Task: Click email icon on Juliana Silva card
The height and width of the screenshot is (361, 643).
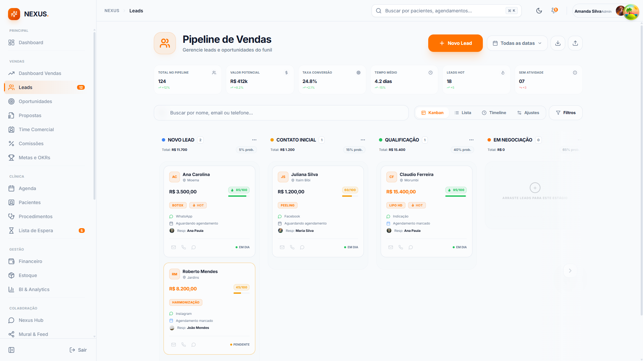Action: click(x=282, y=247)
